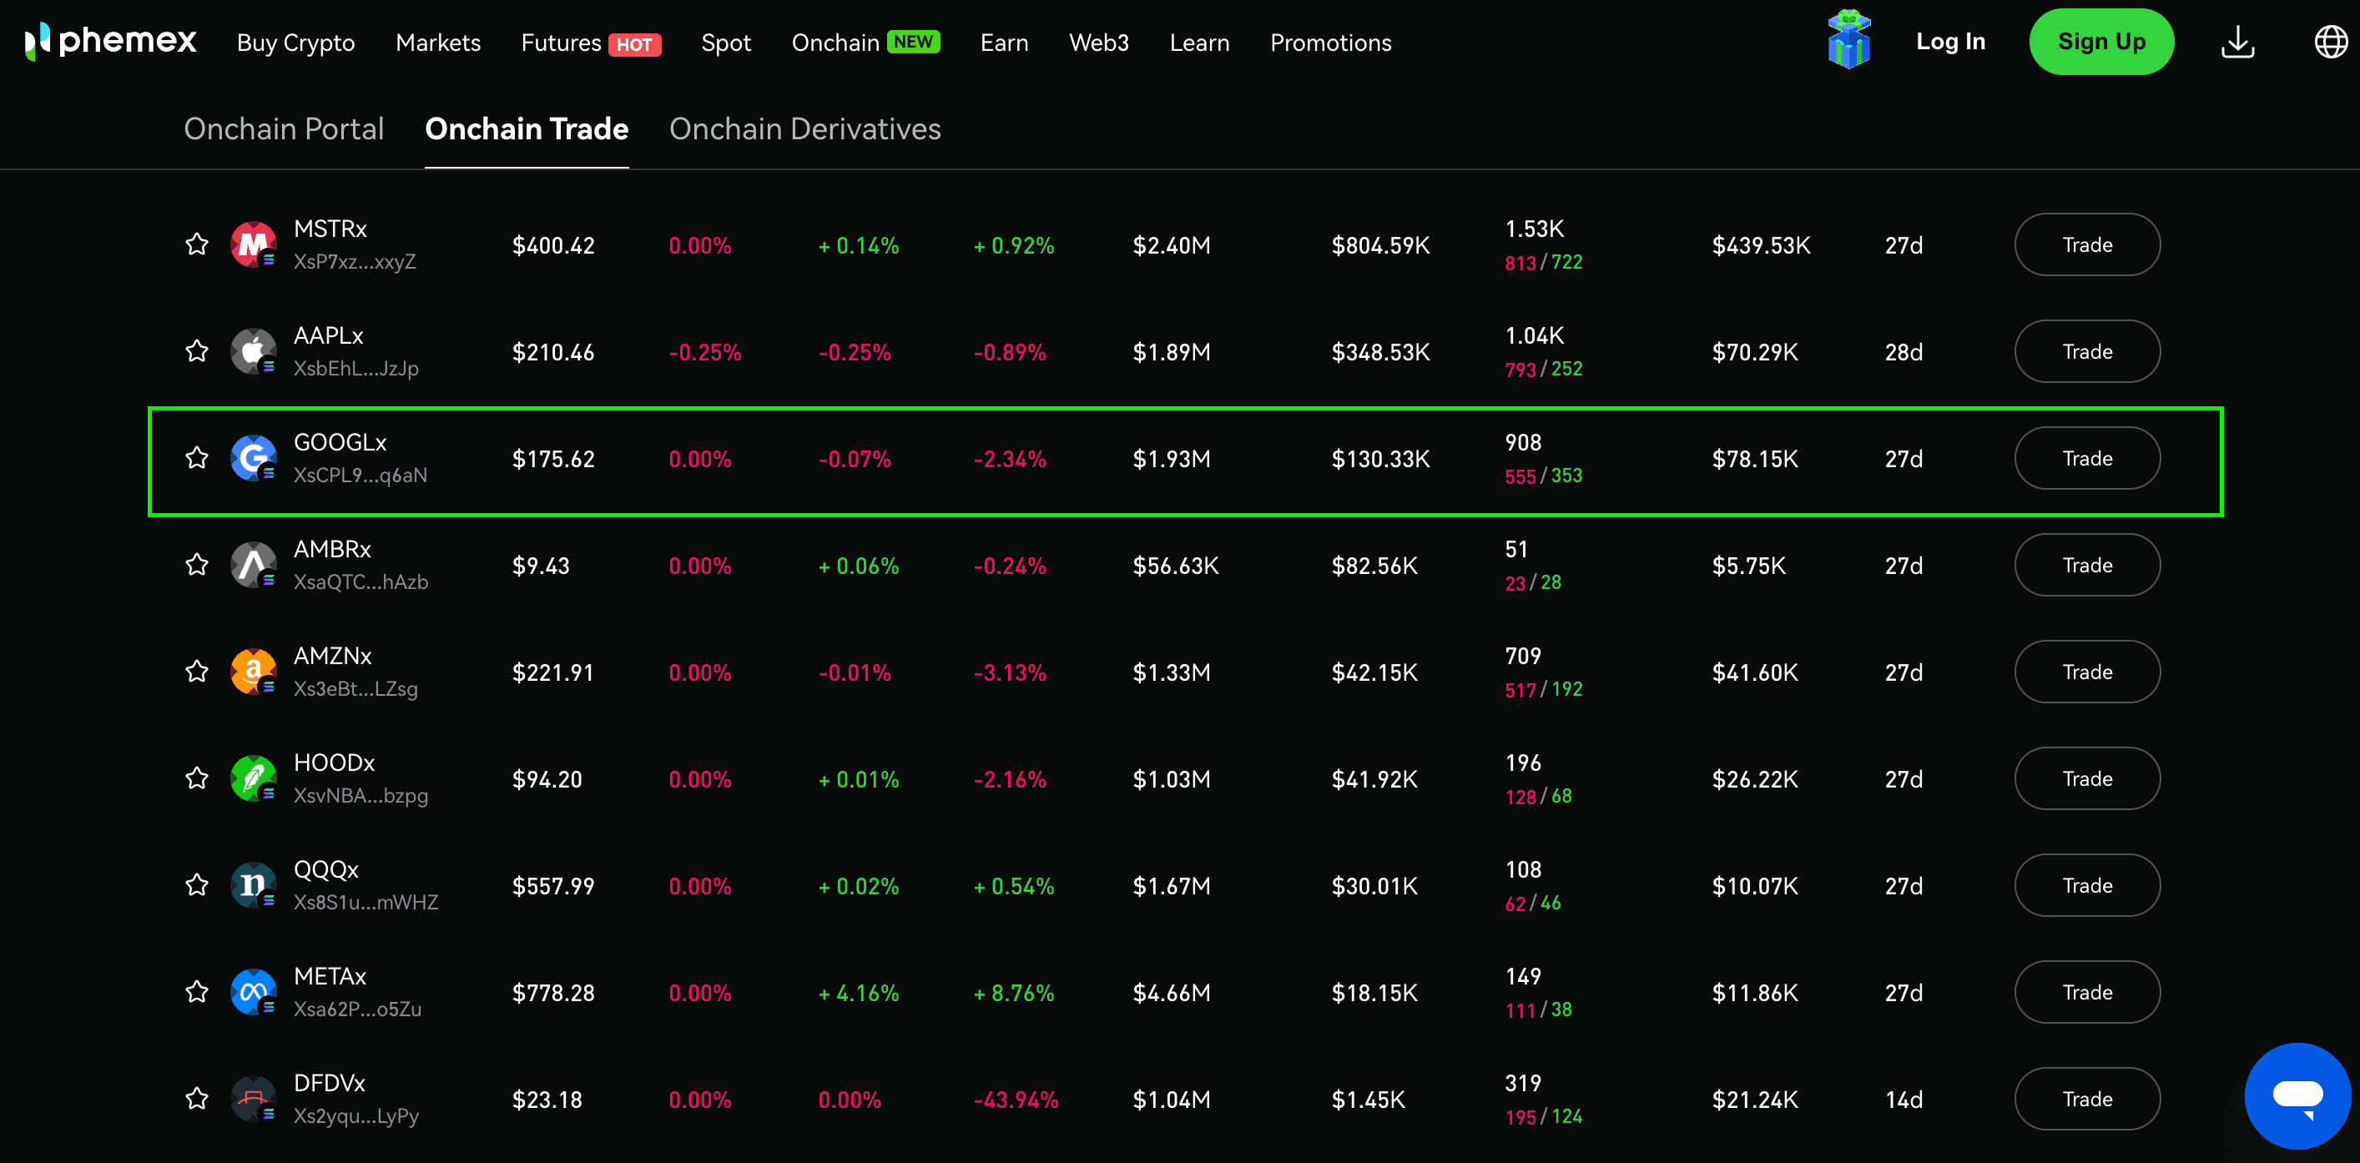Open the Web3 menu
The height and width of the screenshot is (1163, 2360).
[1098, 43]
